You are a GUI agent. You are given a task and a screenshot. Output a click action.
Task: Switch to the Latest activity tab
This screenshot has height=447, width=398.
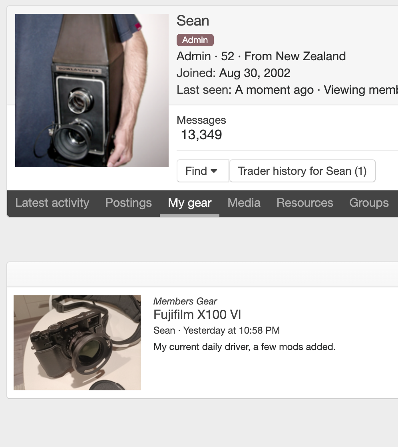click(52, 203)
